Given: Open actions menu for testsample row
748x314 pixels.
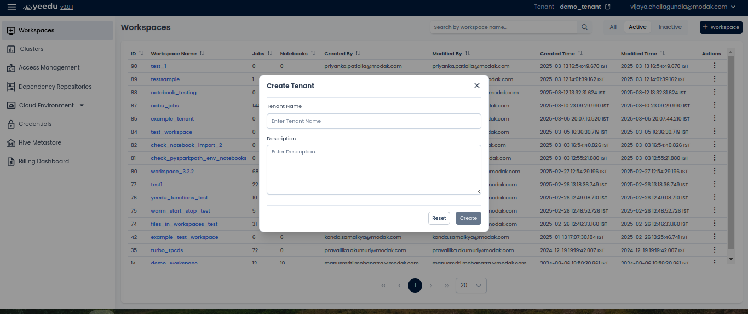Looking at the screenshot, I should pos(714,79).
